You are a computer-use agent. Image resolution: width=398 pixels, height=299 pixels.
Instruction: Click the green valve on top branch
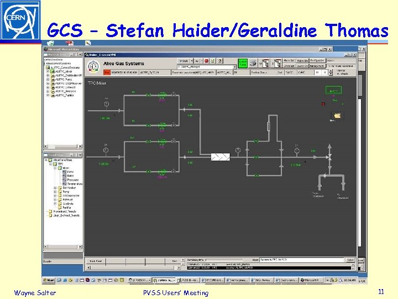coord(149,95)
